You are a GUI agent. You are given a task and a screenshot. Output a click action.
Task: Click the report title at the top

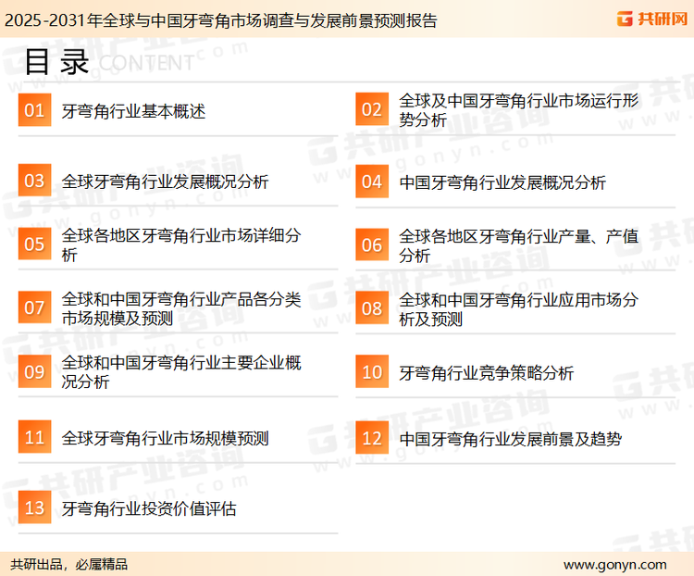pyautogui.click(x=220, y=19)
